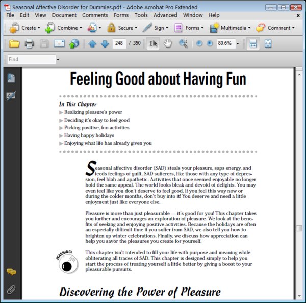306x303 pixels.
Task: Click 'Discovering the Power of Pleasure' heading
Action: 140,292
